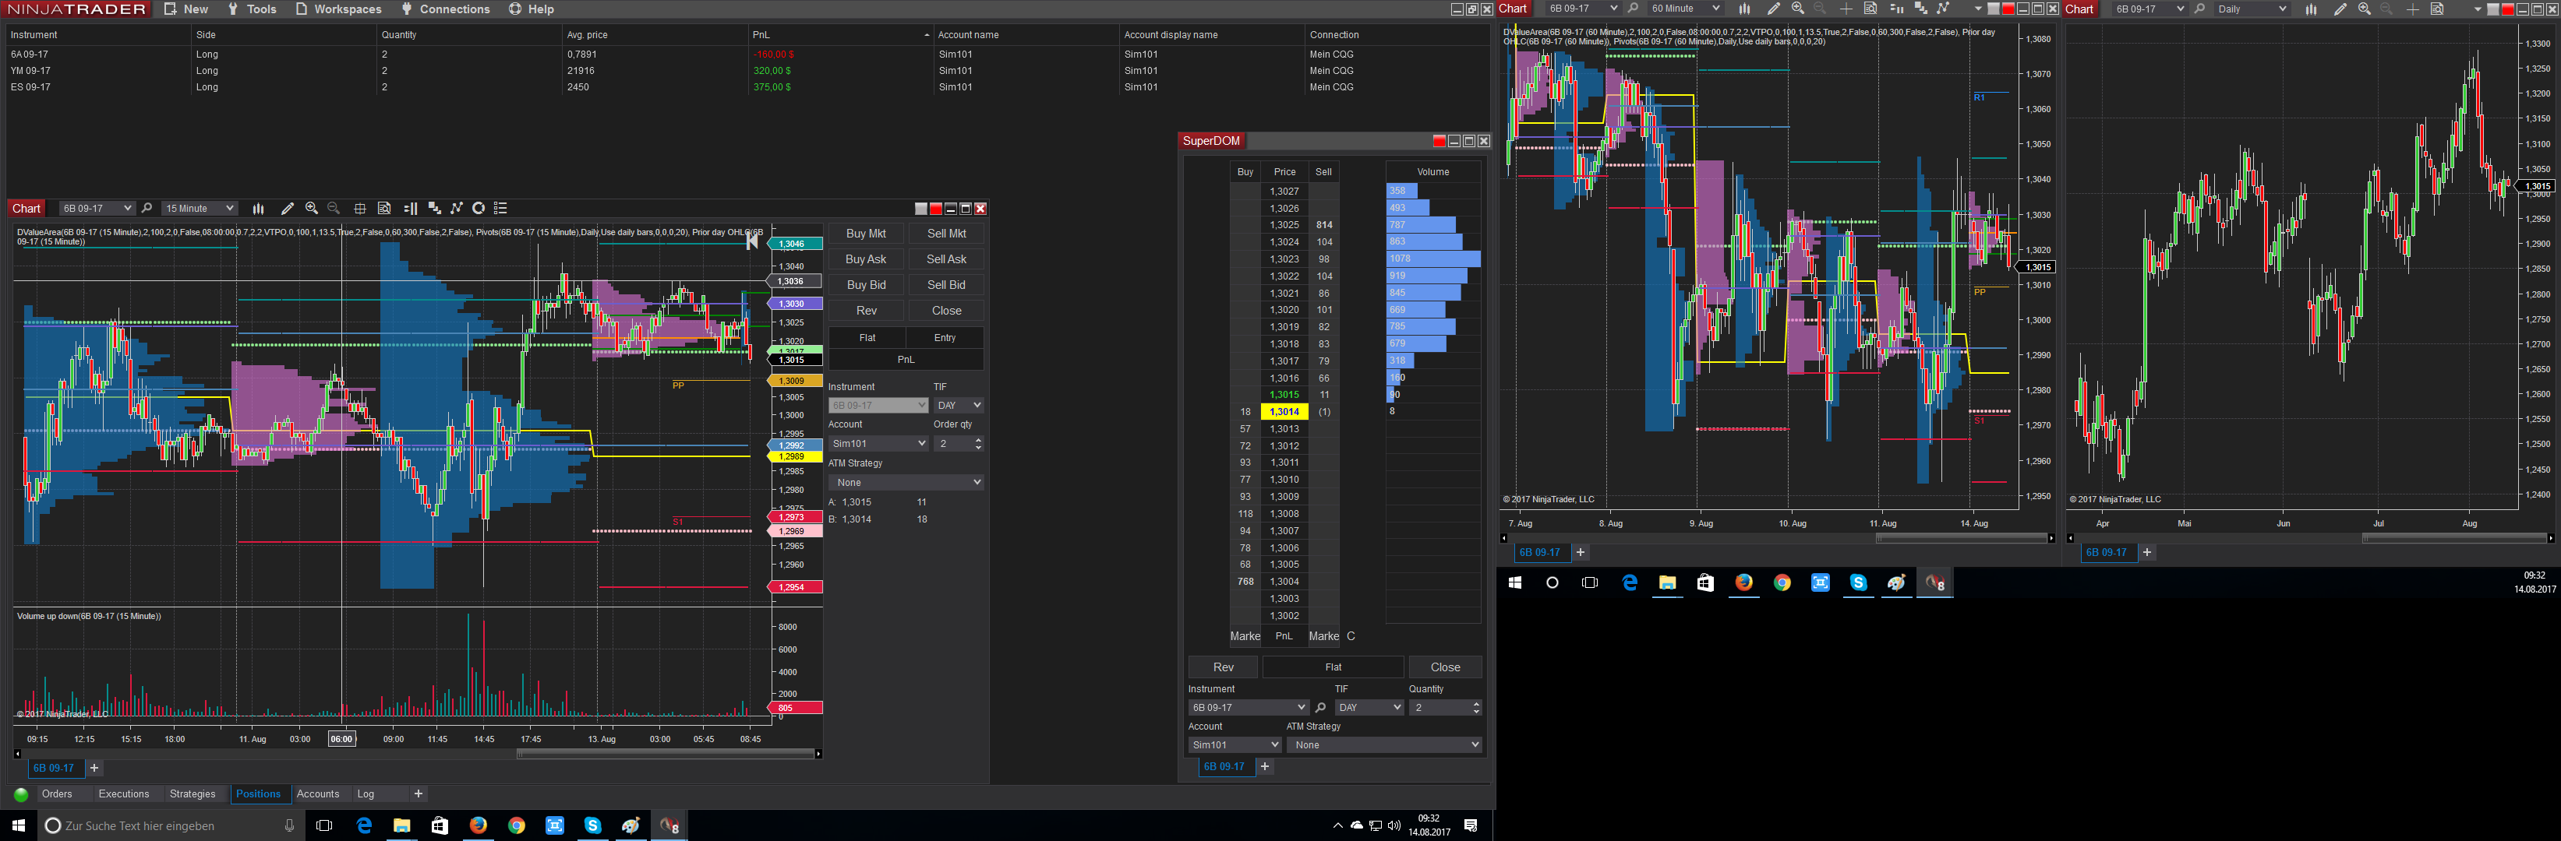Viewport: 2561px width, 841px height.
Task: Click the Flat button in SuperDOM
Action: pos(1333,667)
